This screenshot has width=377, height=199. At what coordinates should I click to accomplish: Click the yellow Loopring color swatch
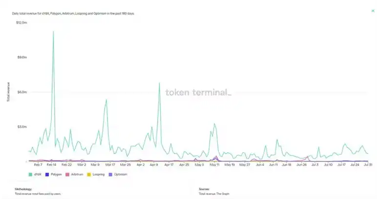pyautogui.click(x=89, y=175)
